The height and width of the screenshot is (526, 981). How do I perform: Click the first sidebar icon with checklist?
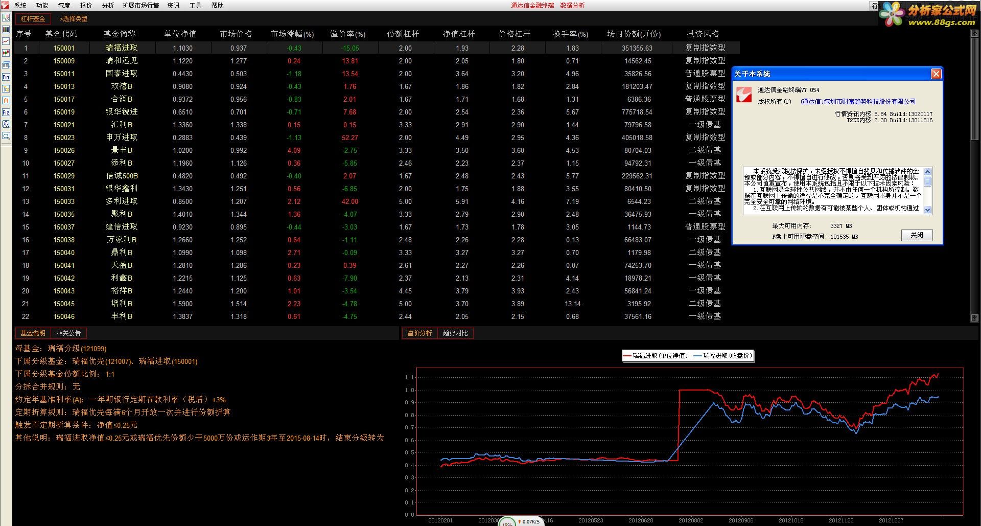6,18
